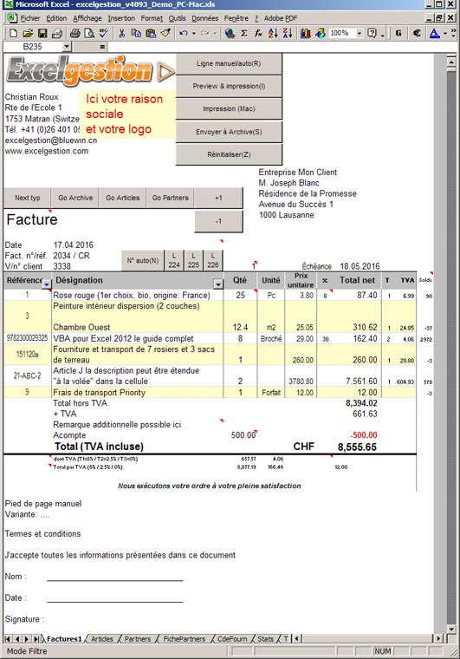Open the Edition menu
Image resolution: width=460 pixels, height=659 pixels.
coord(56,18)
